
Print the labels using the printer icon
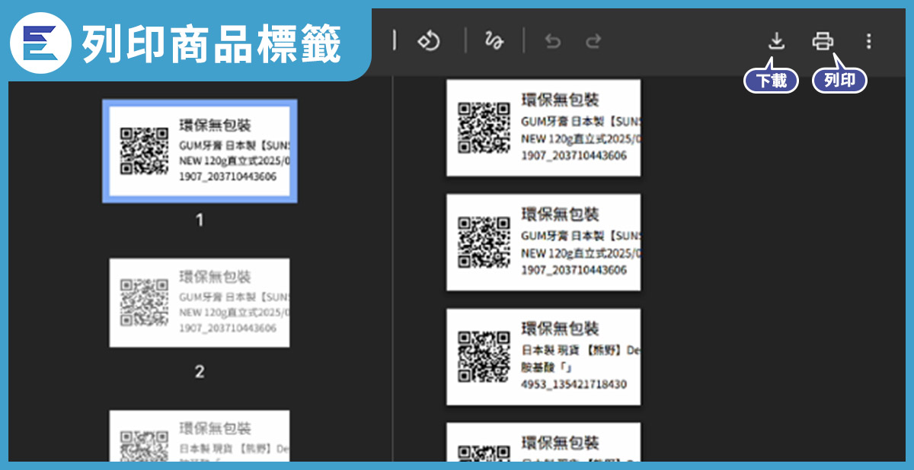tap(823, 41)
